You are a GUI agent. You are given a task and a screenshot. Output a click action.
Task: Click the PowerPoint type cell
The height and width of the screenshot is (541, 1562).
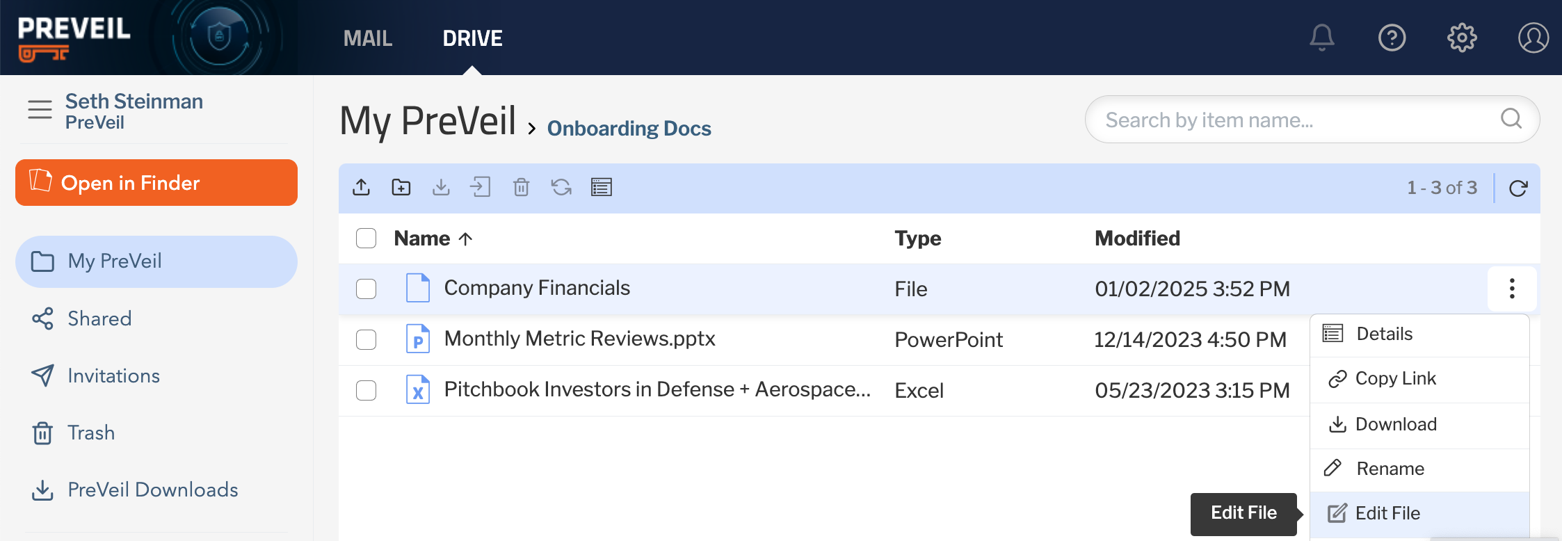[x=949, y=339]
